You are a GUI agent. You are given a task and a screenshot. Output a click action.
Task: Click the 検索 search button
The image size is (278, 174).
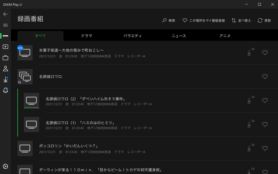click(168, 21)
